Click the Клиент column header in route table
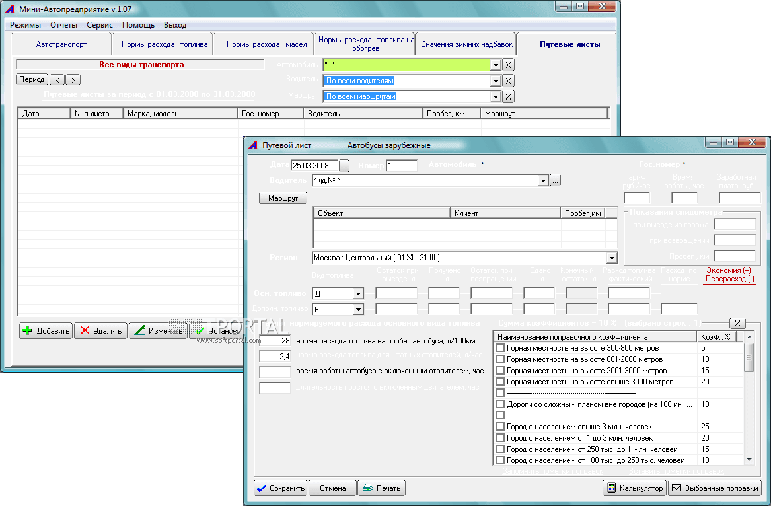 [x=505, y=213]
